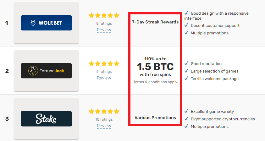Viewport: 265px width, 141px height.
Task: Click the FortuneJack five-star rating
Action: click(104, 63)
